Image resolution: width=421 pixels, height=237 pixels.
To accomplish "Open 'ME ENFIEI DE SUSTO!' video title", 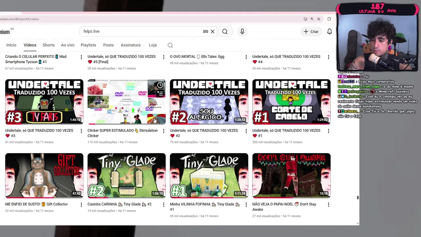I will tap(36, 204).
